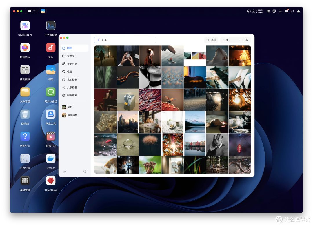The image size is (313, 226).
Task: Open the fluffy dandelion flower thumbnail
Action: pyautogui.click(x=150, y=145)
